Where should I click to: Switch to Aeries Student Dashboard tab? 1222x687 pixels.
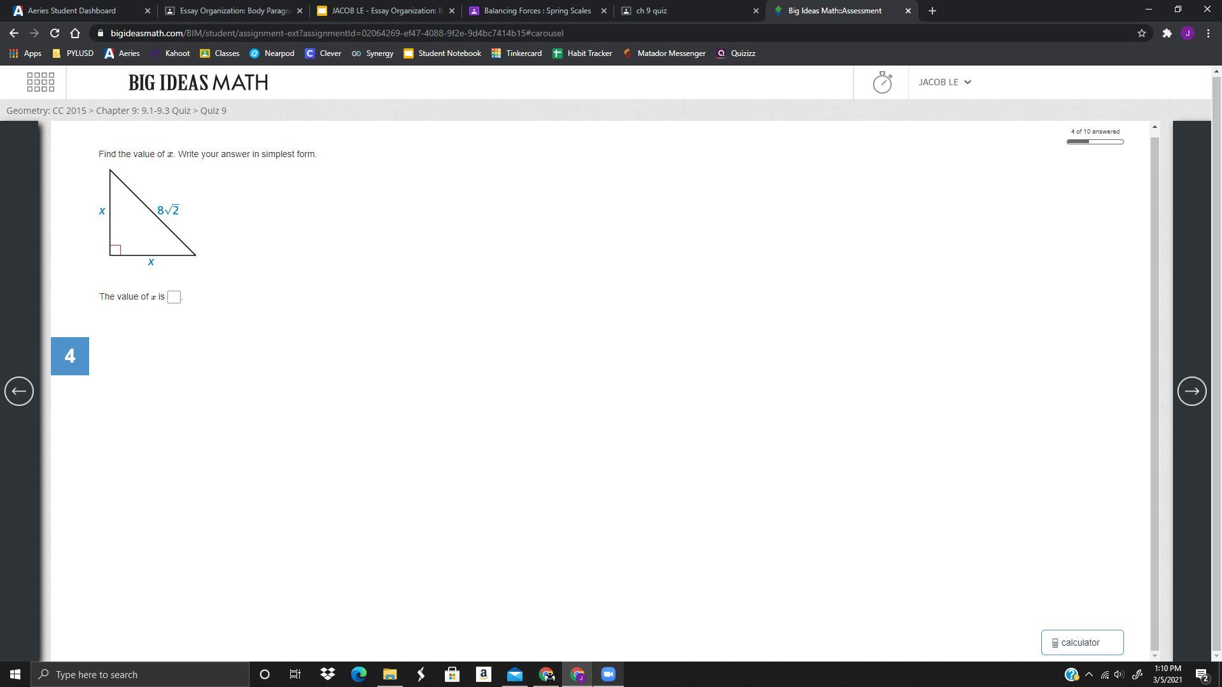click(72, 11)
